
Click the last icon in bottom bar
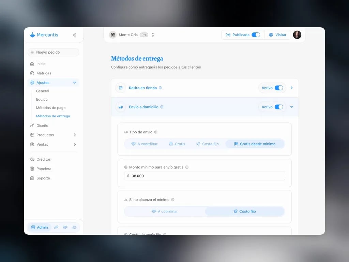coord(74,227)
